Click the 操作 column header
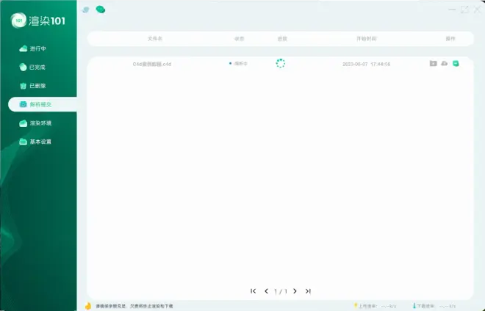Screen dimensions: 485x311 450,39
